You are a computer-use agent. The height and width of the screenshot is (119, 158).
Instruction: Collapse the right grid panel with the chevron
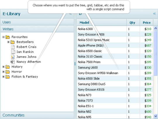tap(154, 13)
